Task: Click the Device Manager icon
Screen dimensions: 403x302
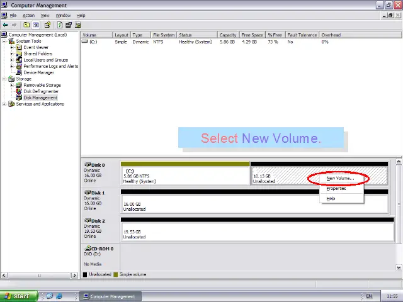Action: 19,73
